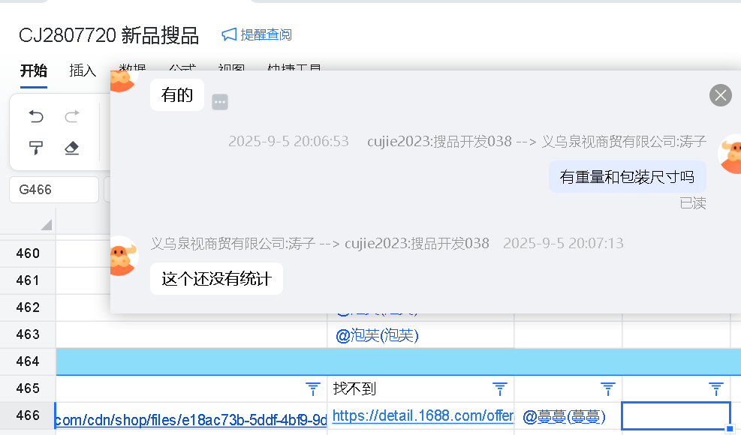Switch to the 开始 tab
This screenshot has width=741, height=435.
(33, 70)
